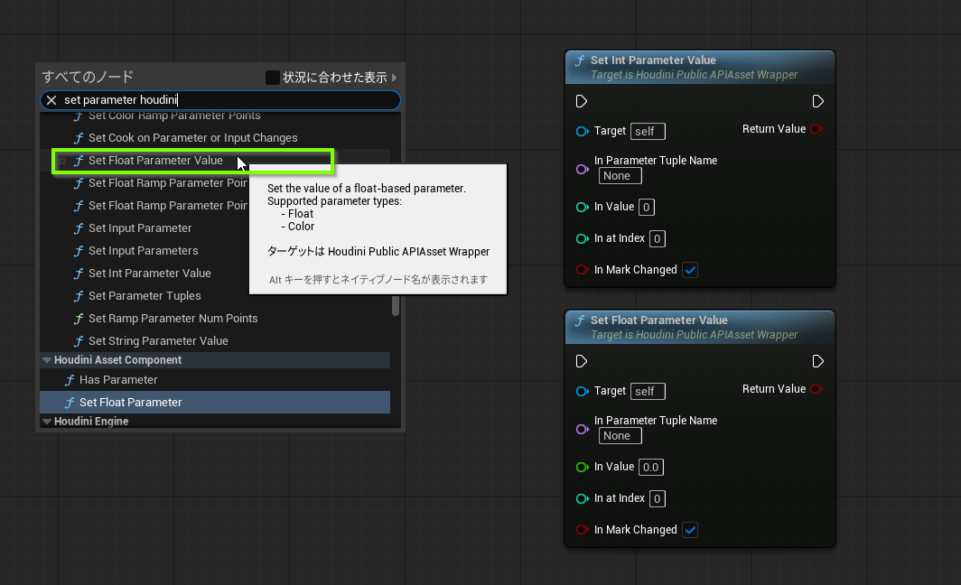The width and height of the screenshot is (961, 585).
Task: Select Set Int Parameter Value from list
Action: [149, 274]
